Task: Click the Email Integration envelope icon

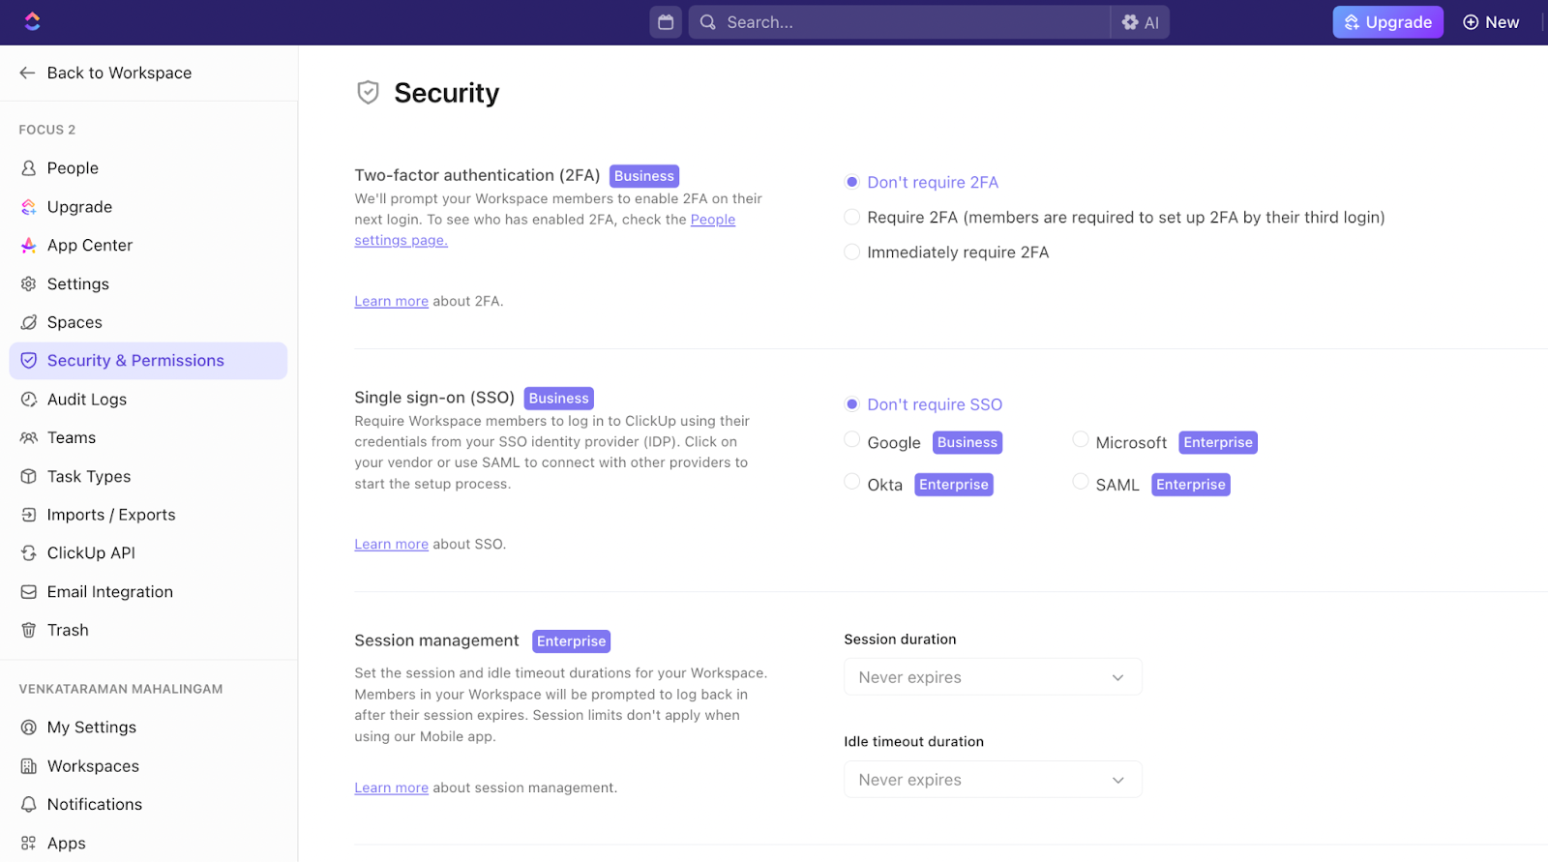Action: [x=29, y=592]
